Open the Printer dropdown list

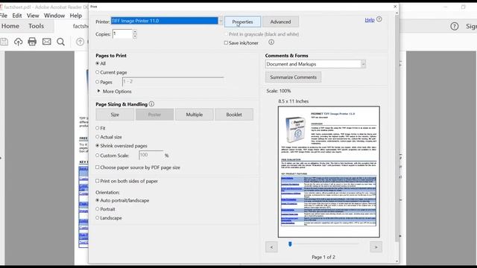click(x=221, y=21)
